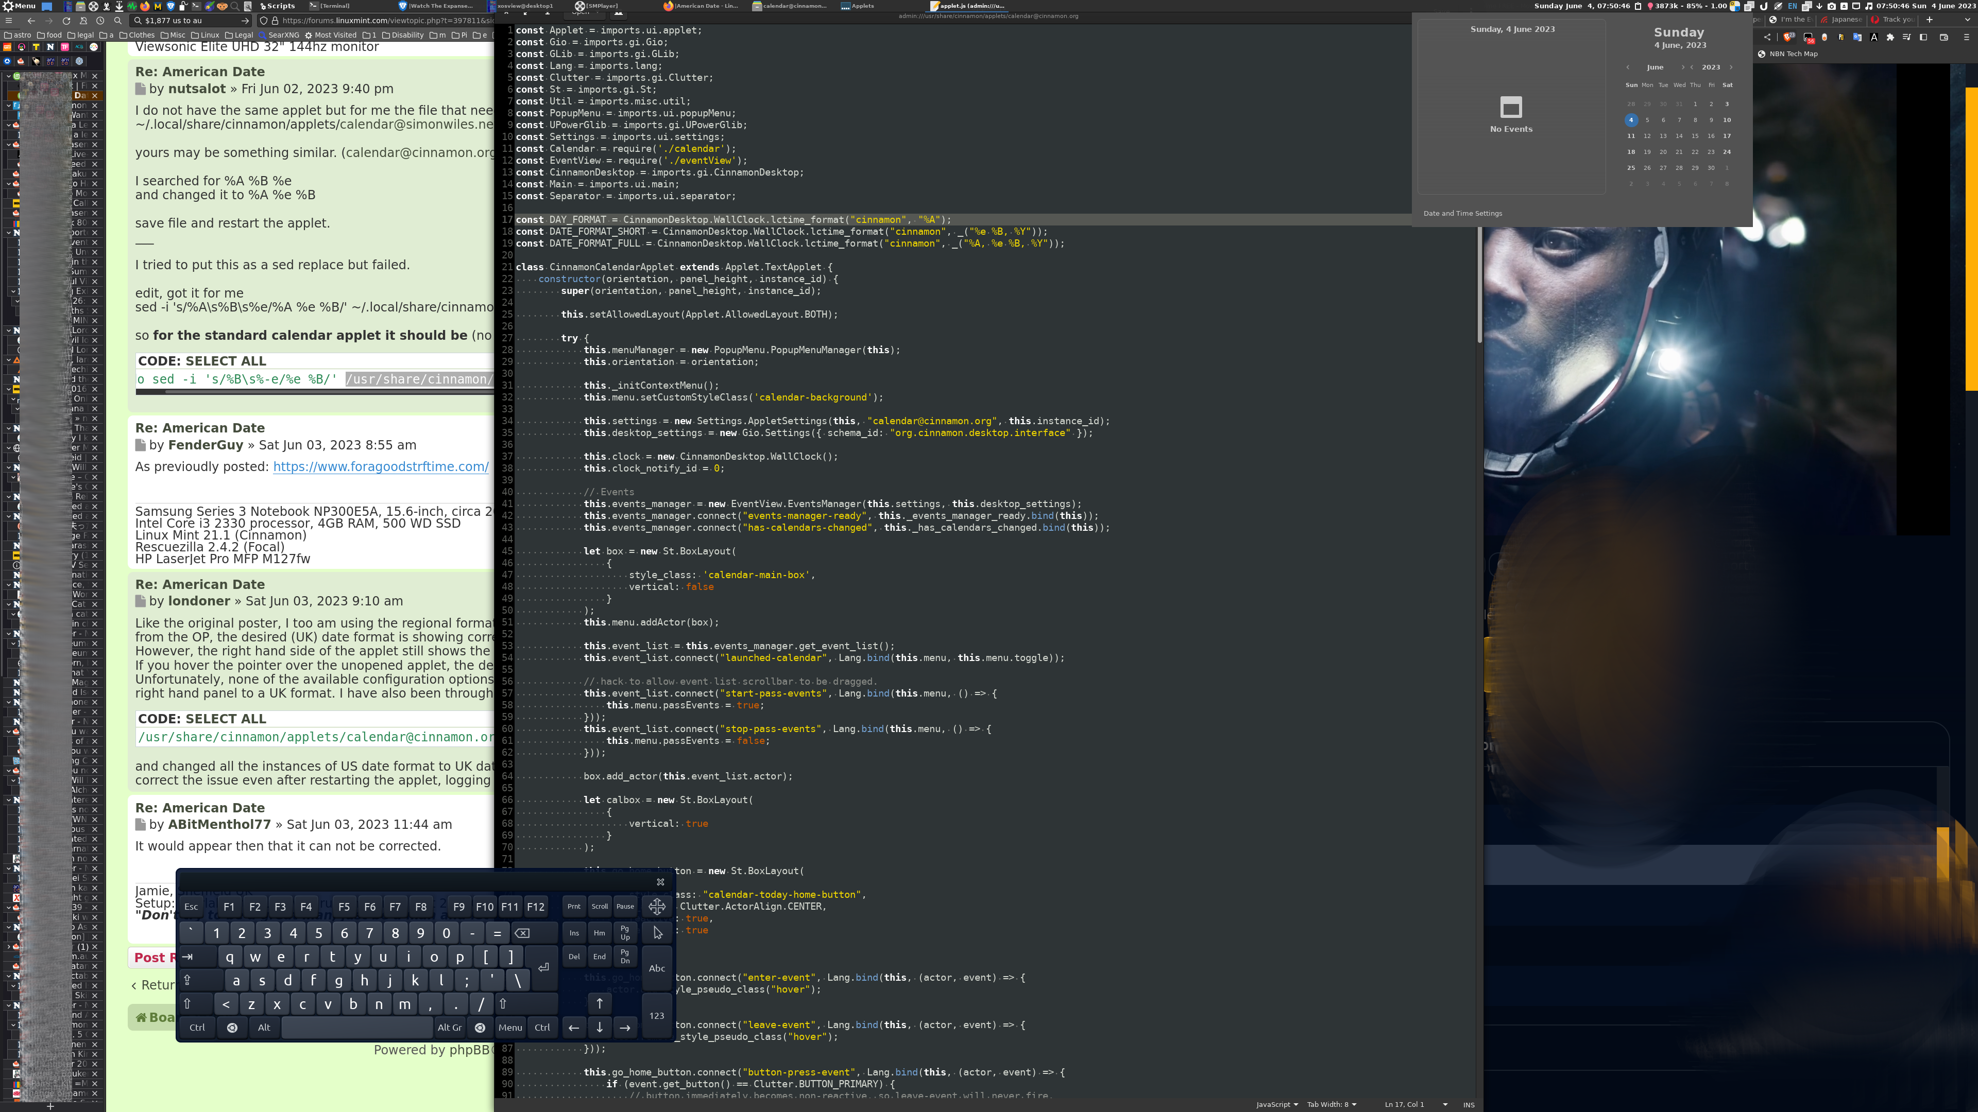Open the Extensions puzzle-piece icon
1978x1112 pixels.
1890,37
